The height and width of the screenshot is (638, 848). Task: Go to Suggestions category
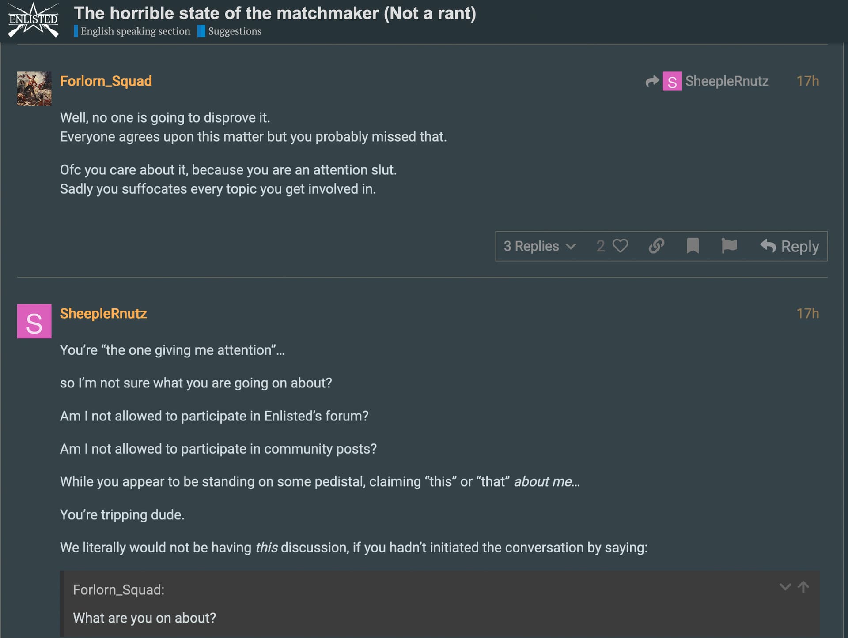click(235, 31)
